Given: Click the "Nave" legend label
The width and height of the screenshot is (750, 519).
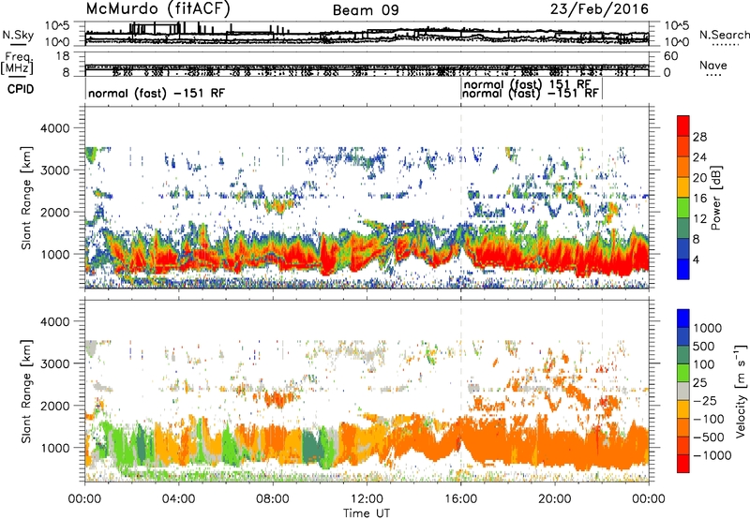Looking at the screenshot, I should click(713, 66).
